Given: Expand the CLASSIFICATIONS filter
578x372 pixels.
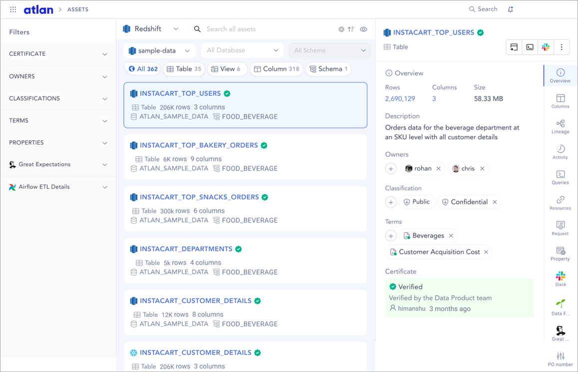Looking at the screenshot, I should tap(58, 99).
